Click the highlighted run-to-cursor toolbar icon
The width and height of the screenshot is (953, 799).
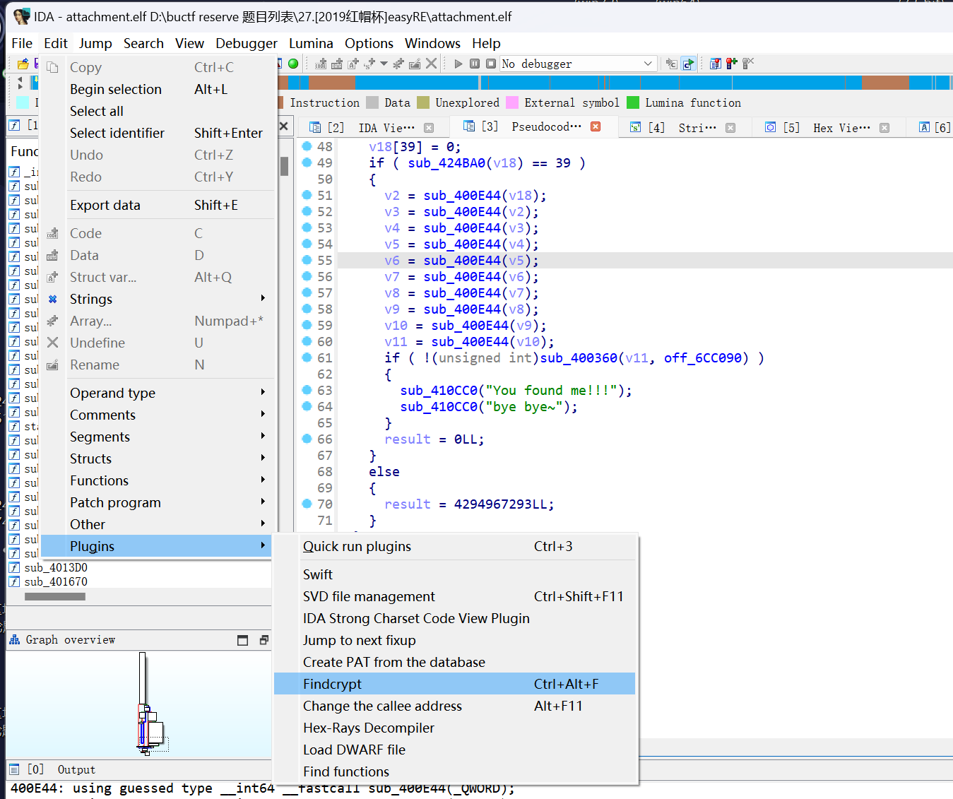pos(688,64)
